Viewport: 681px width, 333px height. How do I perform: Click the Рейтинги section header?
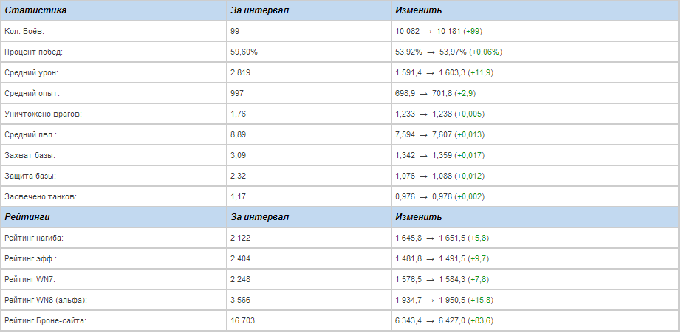[x=28, y=217]
